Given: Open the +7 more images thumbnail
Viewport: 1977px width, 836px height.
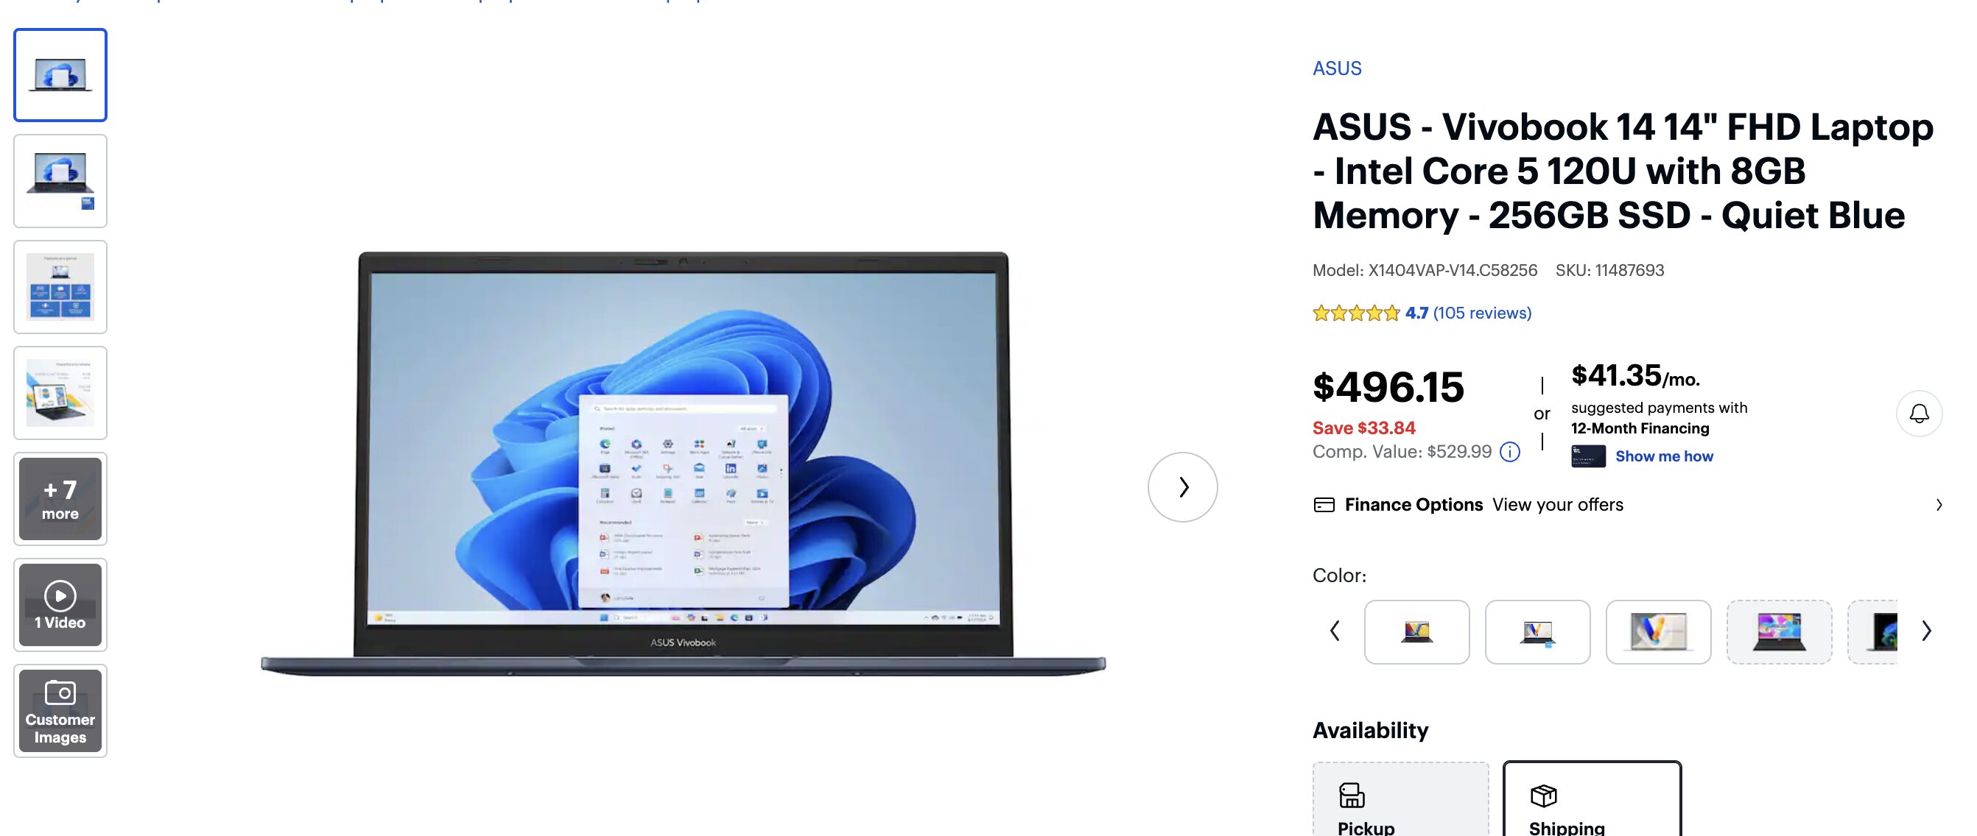Looking at the screenshot, I should click(x=60, y=498).
